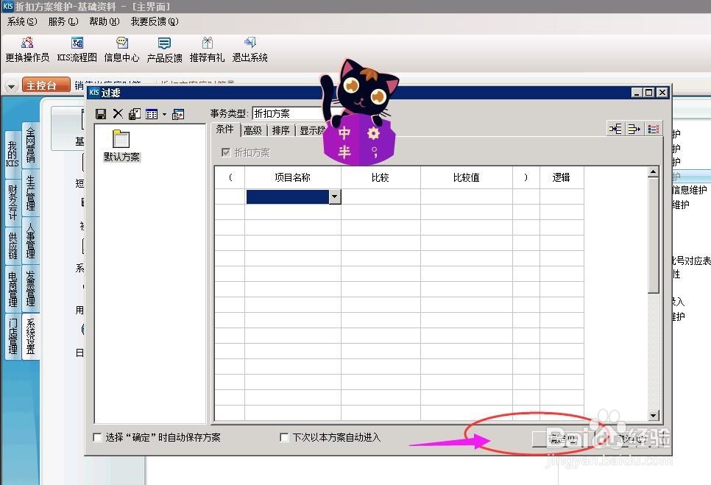The image size is (711, 485).
Task: Click 退出系统 to exit
Action: coord(250,49)
